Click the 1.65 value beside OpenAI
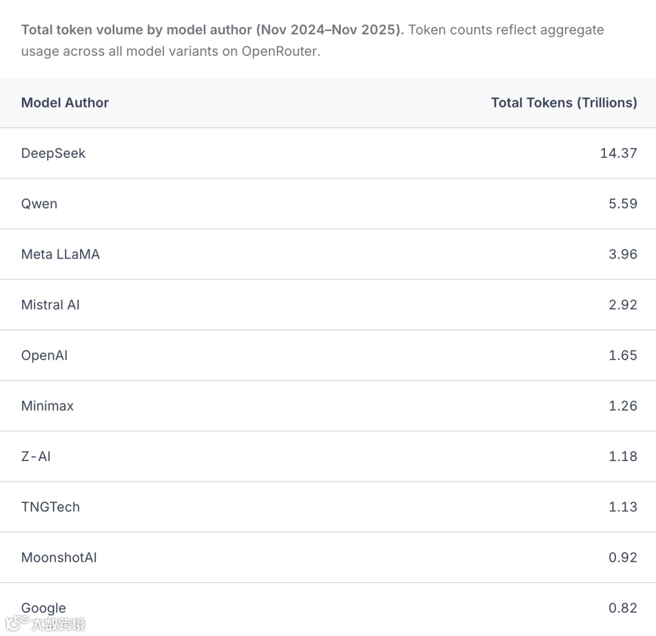Viewport: 656px width, 636px height. (x=623, y=355)
